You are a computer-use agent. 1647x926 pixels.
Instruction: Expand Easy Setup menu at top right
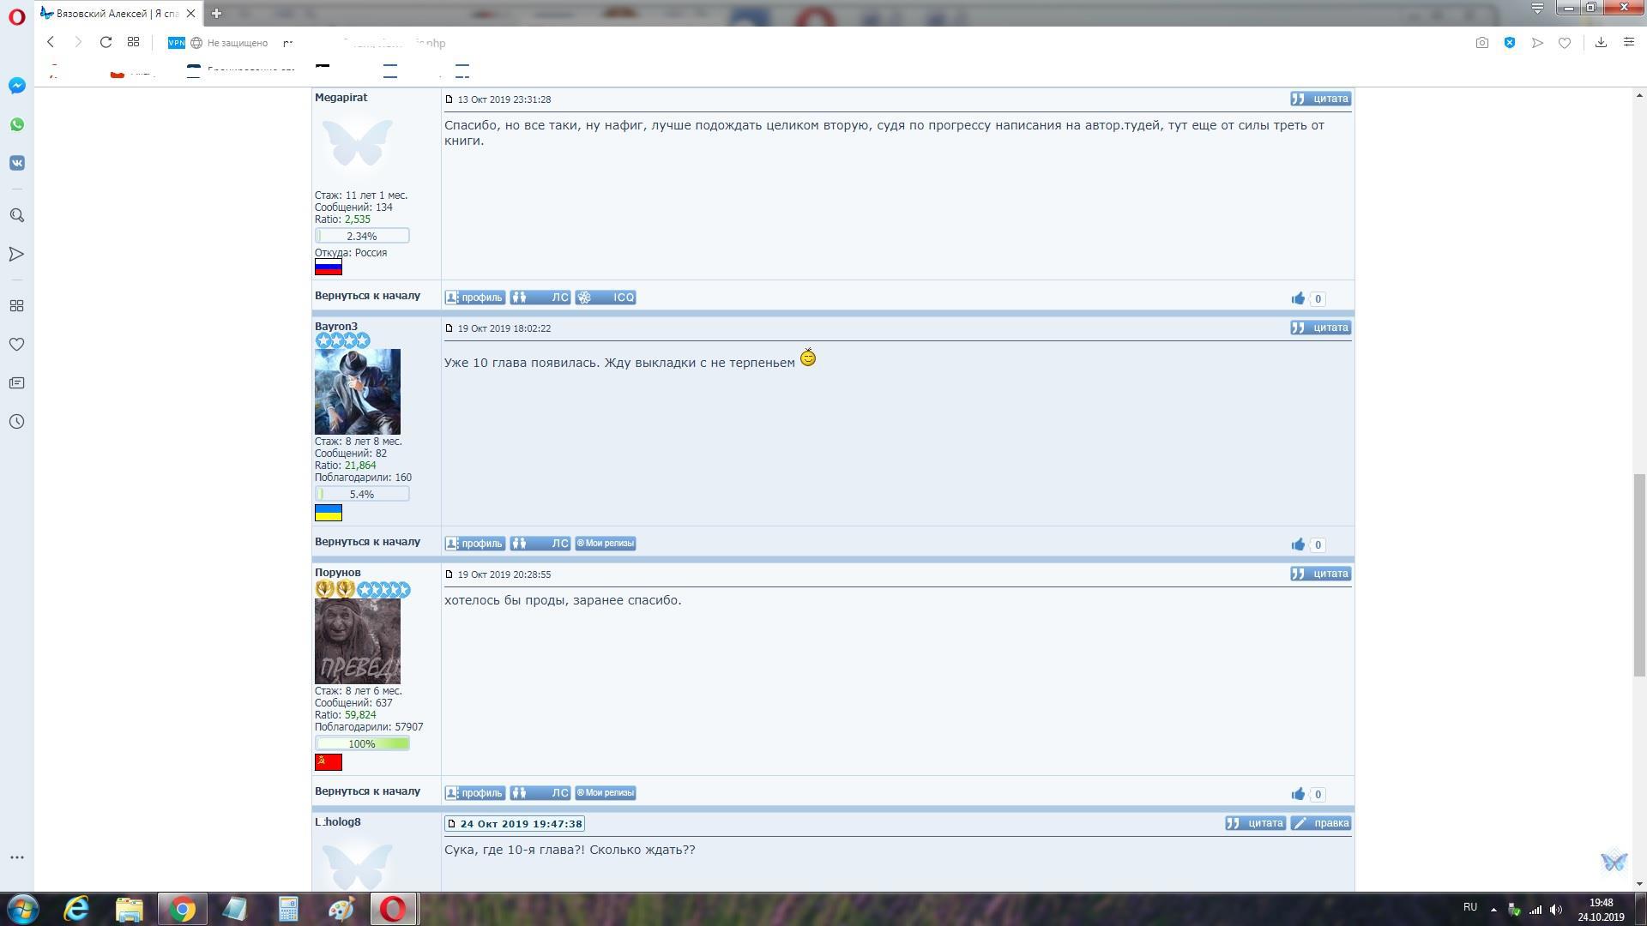tap(1628, 43)
